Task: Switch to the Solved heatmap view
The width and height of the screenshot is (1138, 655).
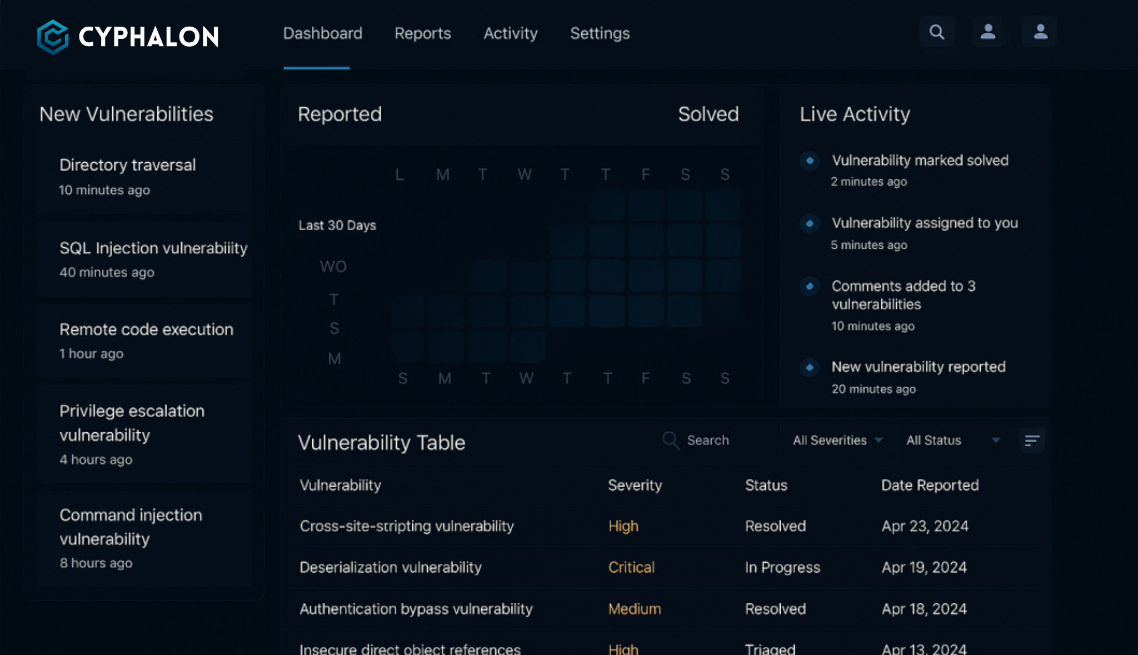Action: point(708,114)
